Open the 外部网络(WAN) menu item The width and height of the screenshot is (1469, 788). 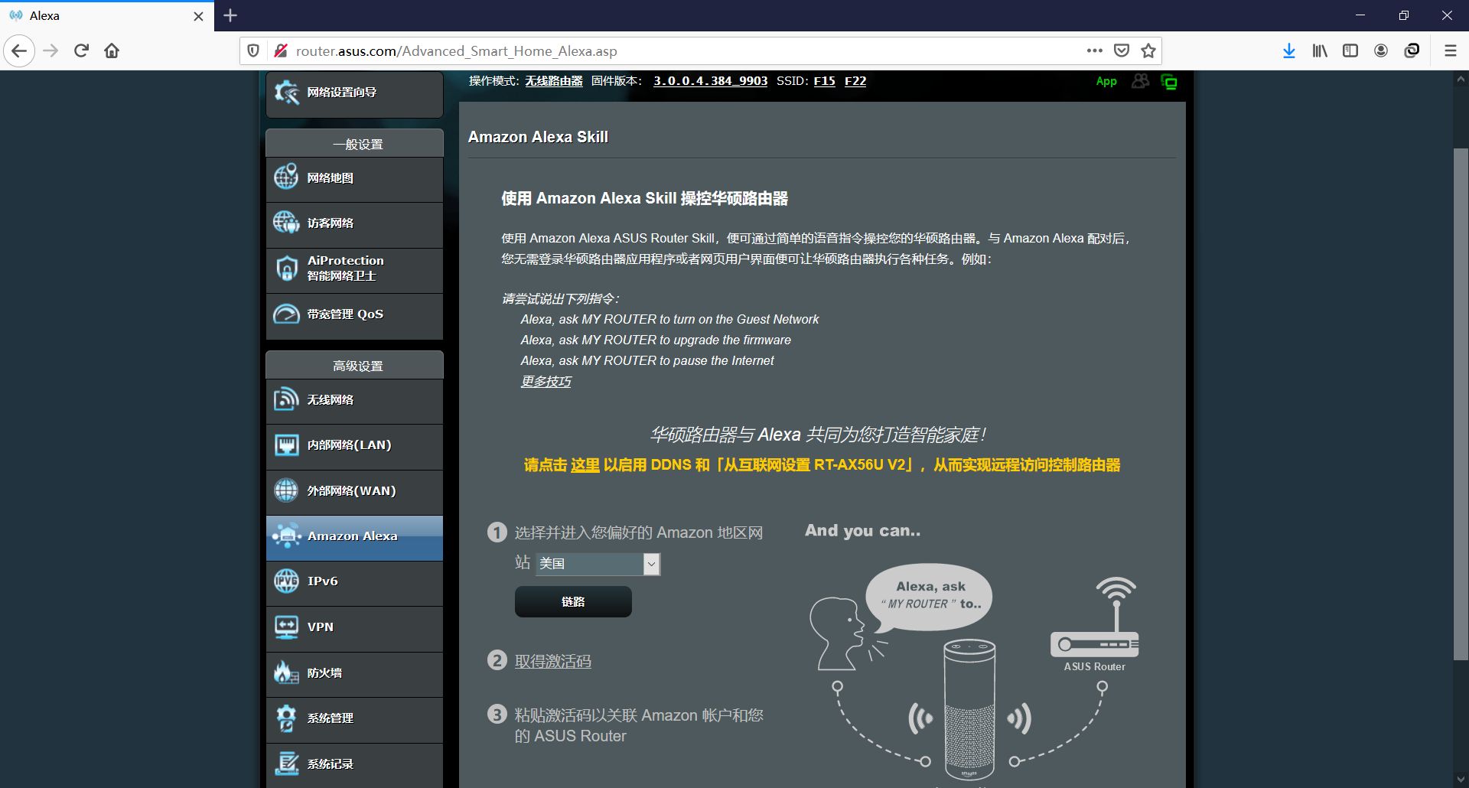click(x=354, y=493)
